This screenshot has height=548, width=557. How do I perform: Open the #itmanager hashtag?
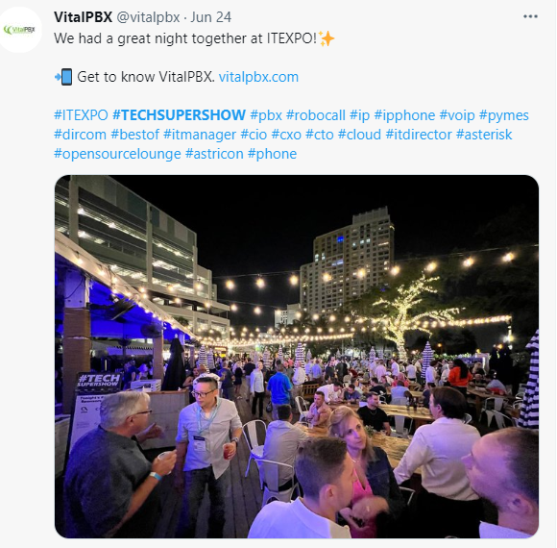(200, 135)
